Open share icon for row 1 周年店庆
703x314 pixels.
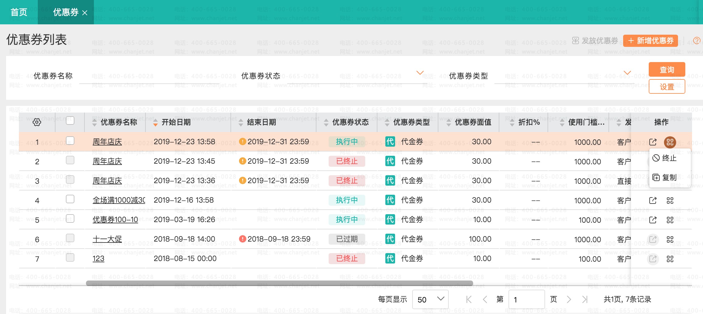tap(653, 142)
